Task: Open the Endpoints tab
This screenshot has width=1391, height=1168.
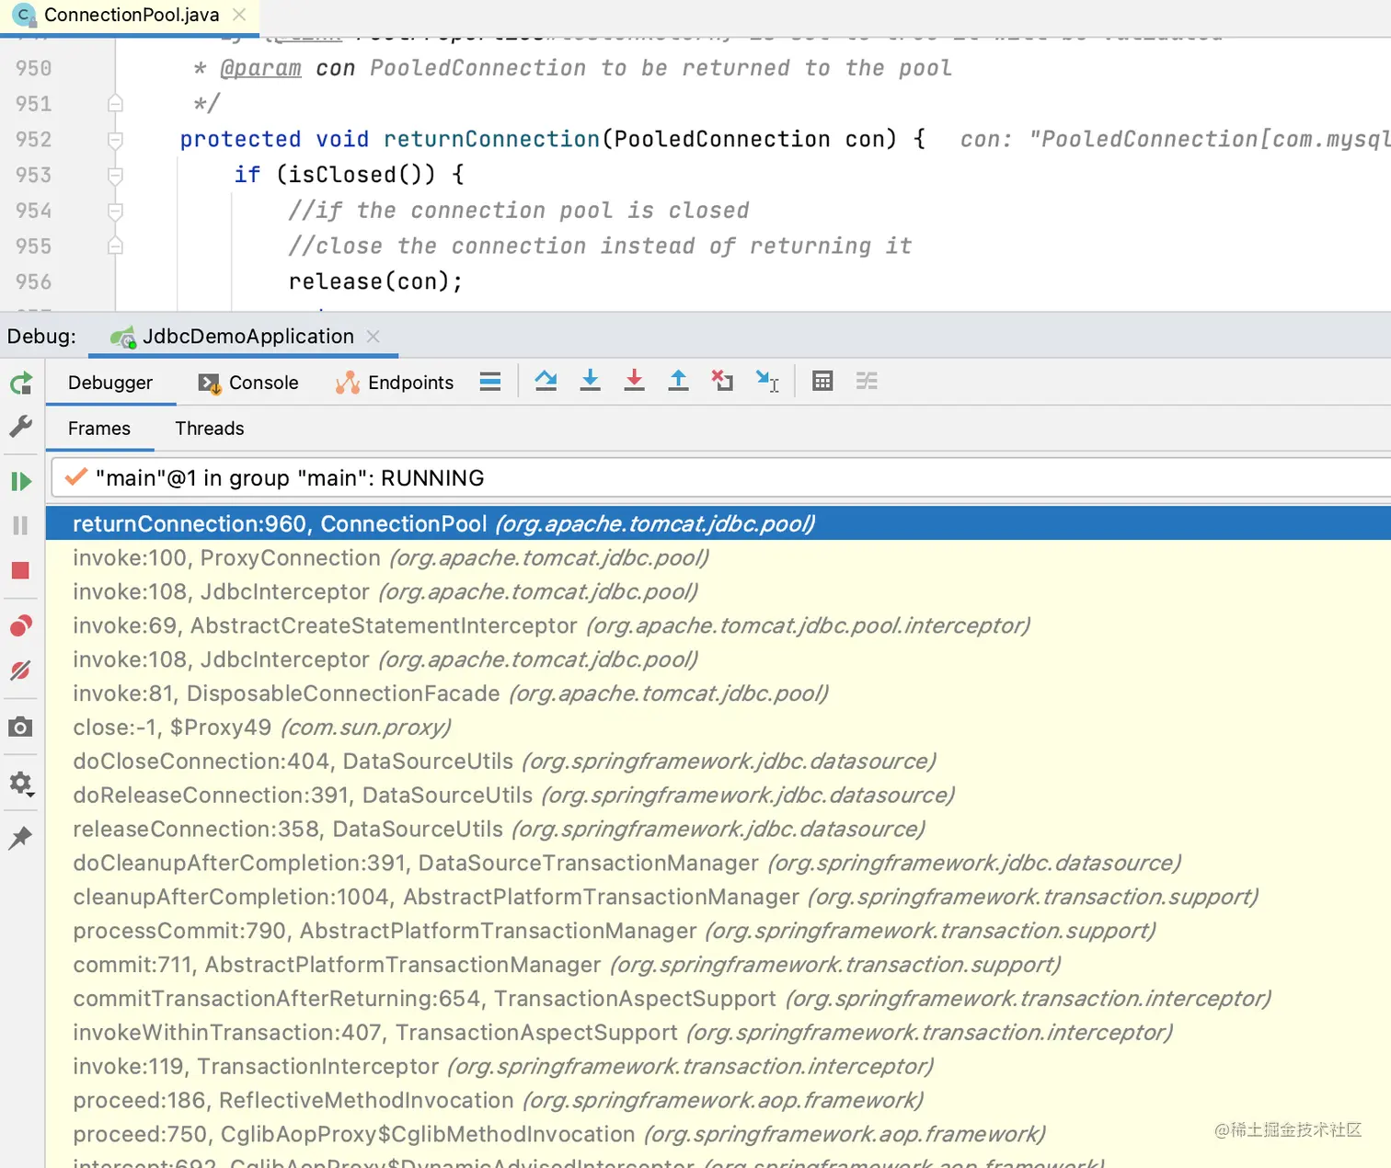Action: 396,383
